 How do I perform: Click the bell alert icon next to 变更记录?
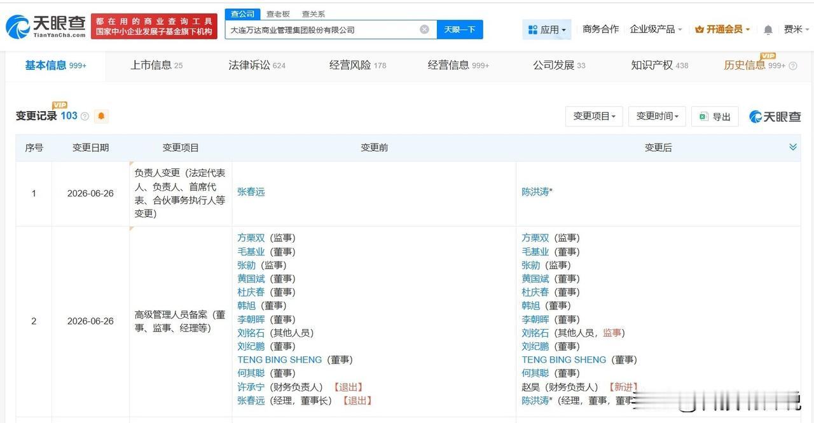[x=101, y=116]
